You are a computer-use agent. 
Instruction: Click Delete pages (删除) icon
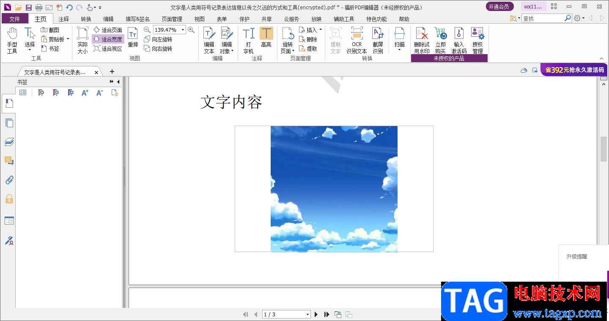pos(308,39)
